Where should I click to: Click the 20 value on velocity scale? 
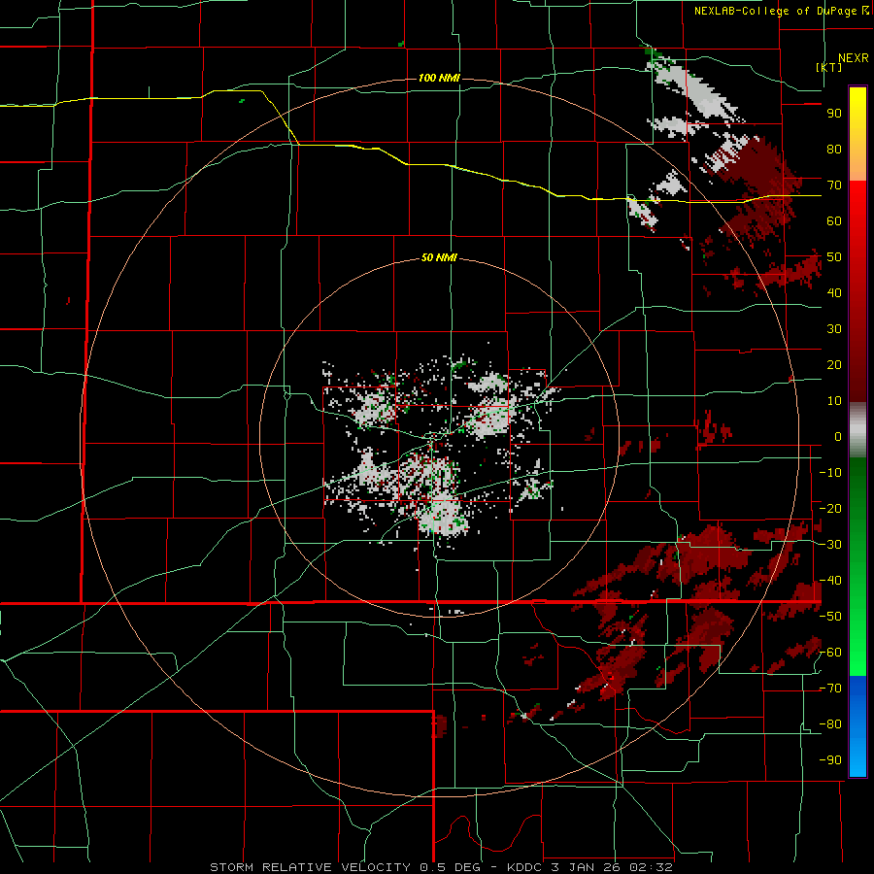834,365
